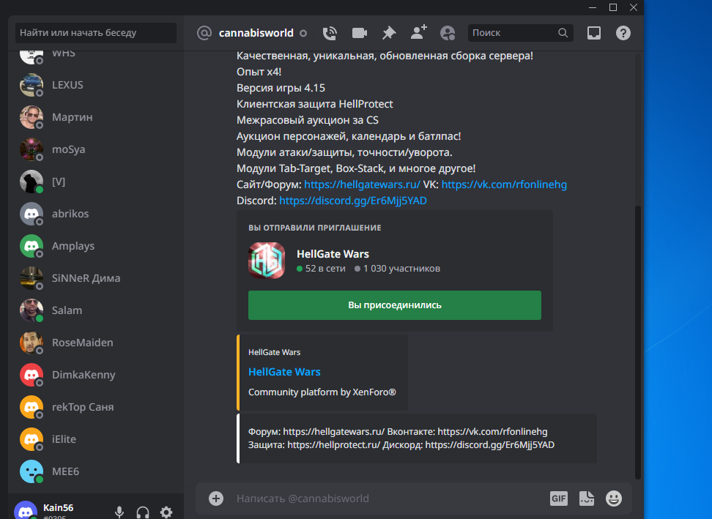Click the Вы присоединились button
Image resolution: width=712 pixels, height=519 pixels.
click(x=395, y=305)
